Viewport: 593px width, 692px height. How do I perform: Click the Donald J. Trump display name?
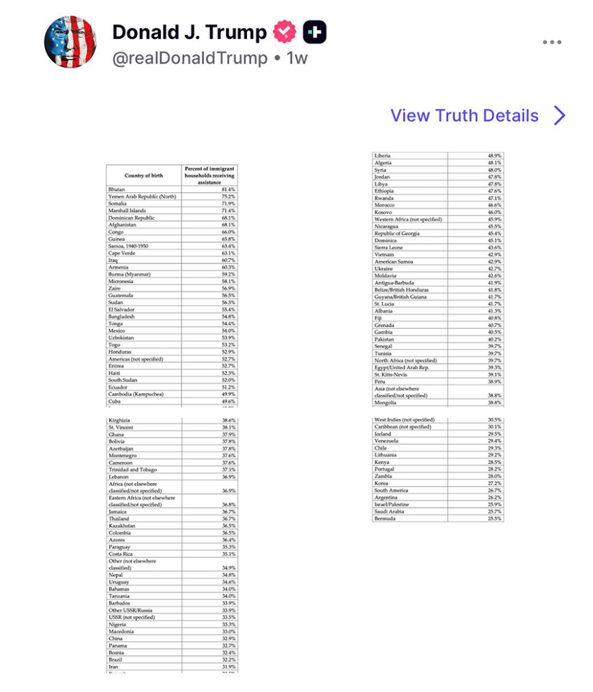point(189,32)
